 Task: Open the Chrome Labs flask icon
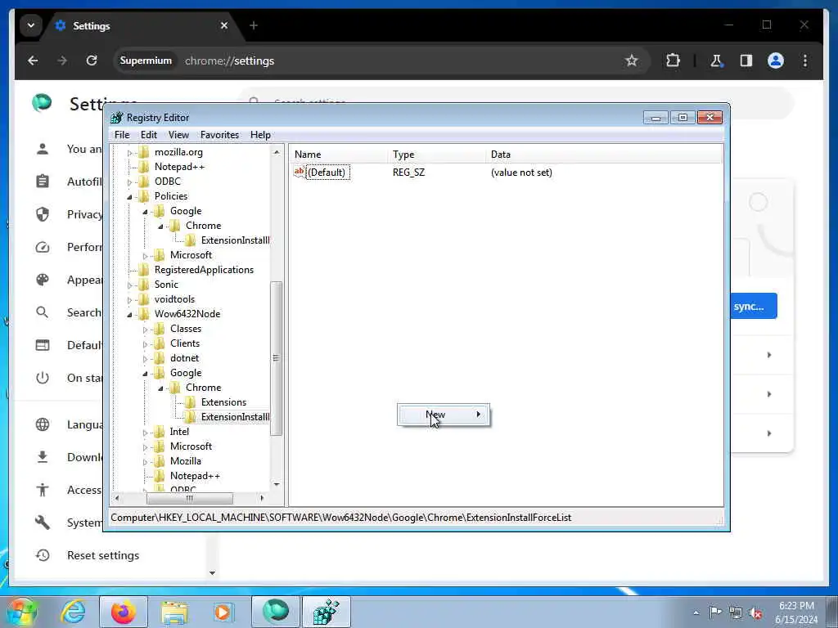(x=716, y=61)
